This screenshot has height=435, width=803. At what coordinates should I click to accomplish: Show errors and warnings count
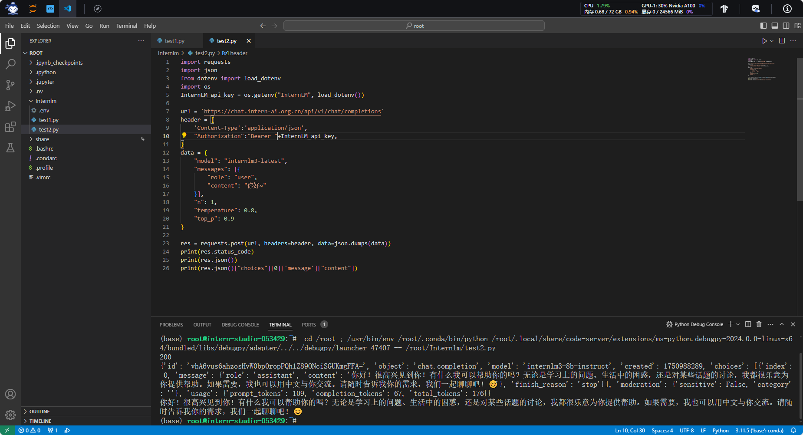tap(30, 431)
